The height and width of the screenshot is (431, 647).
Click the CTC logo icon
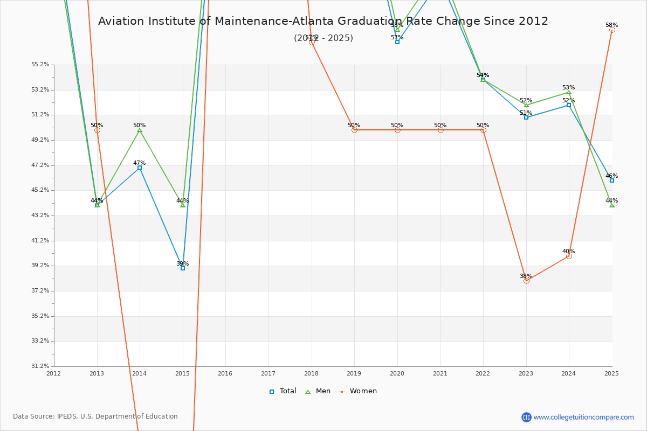pos(526,417)
